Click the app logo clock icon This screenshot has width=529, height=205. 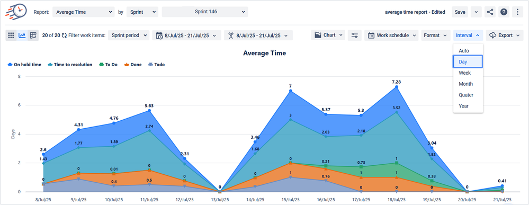(16, 12)
